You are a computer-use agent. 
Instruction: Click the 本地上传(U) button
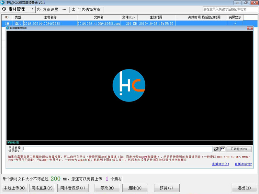(x=14, y=188)
